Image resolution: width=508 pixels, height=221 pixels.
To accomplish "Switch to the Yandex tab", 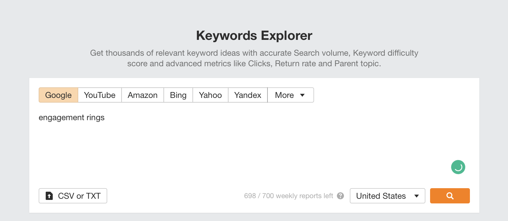I will (248, 95).
